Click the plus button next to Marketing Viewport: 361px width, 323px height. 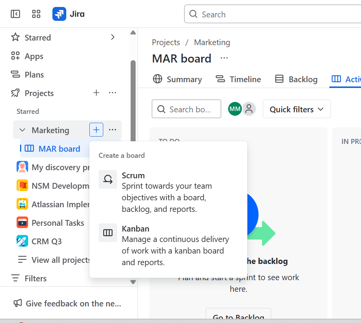pos(96,130)
